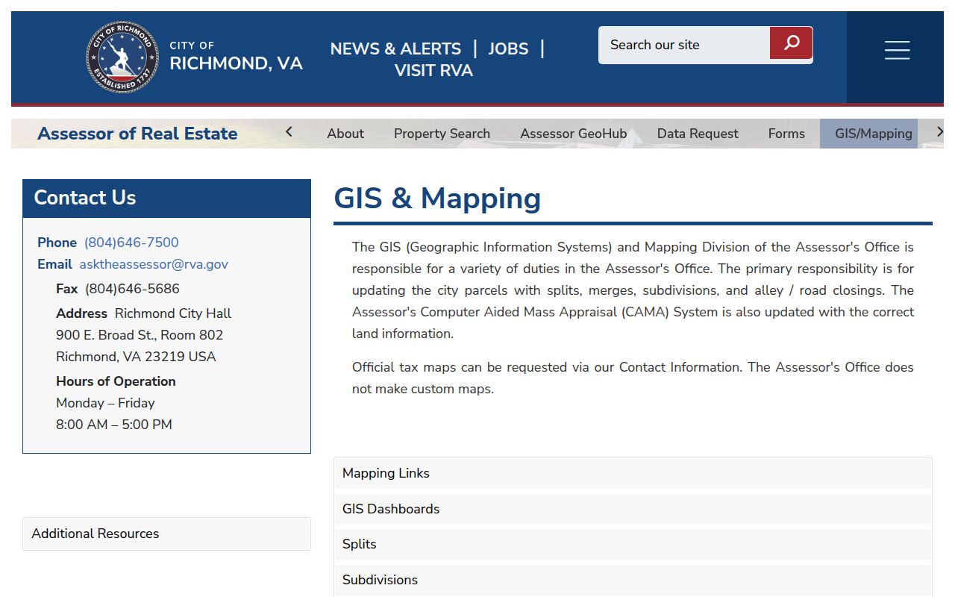Go to the Visit RVA link
The height and width of the screenshot is (597, 955).
coord(433,70)
